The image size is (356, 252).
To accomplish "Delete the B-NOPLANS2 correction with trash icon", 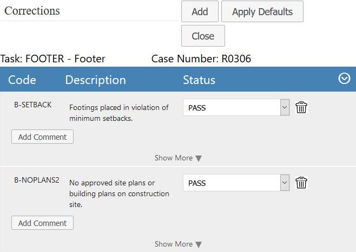I will pos(301,183).
